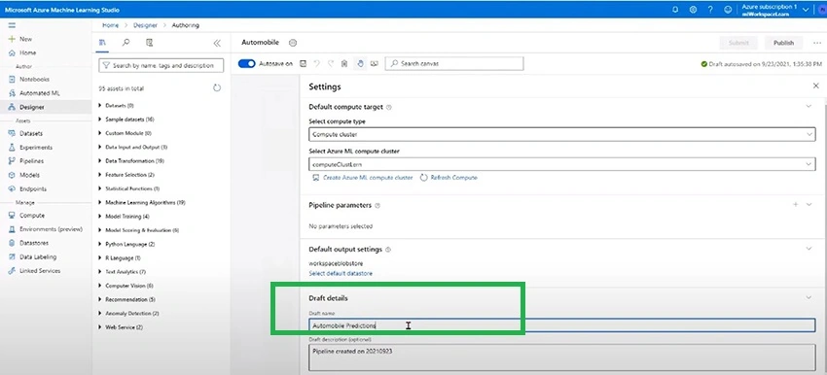Click the Select default datastore link

point(341,273)
